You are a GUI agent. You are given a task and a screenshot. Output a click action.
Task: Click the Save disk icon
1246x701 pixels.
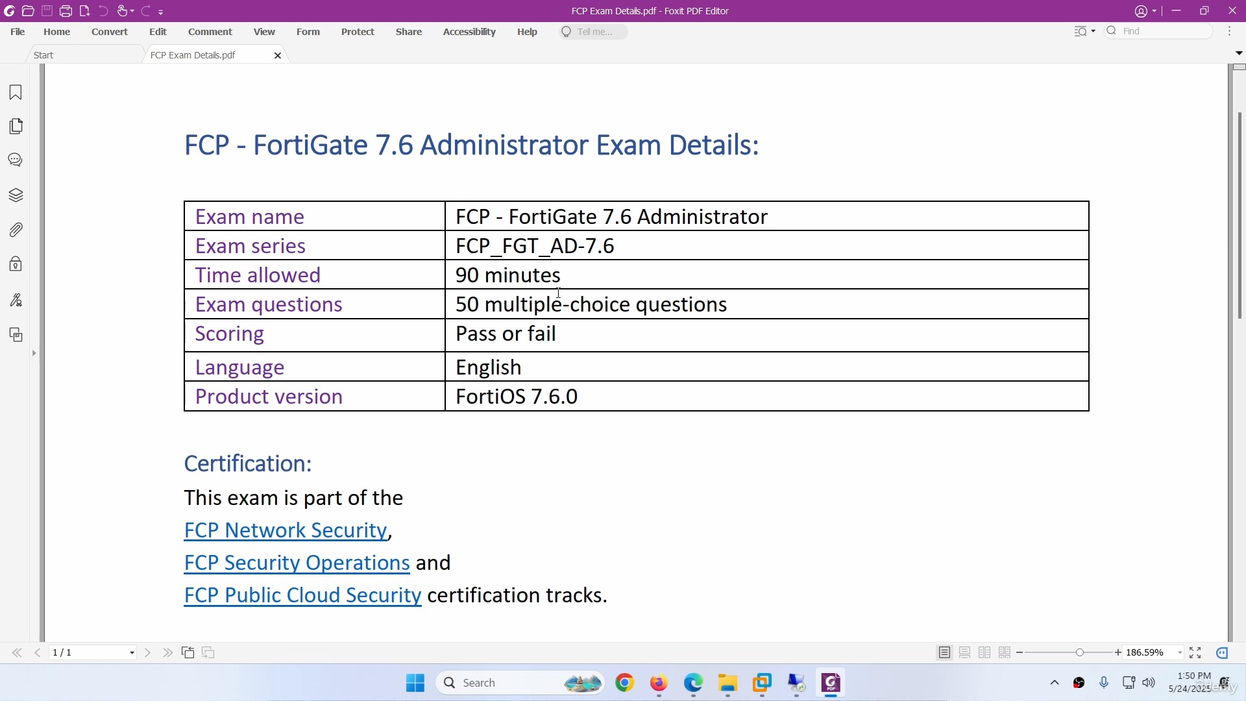click(47, 11)
